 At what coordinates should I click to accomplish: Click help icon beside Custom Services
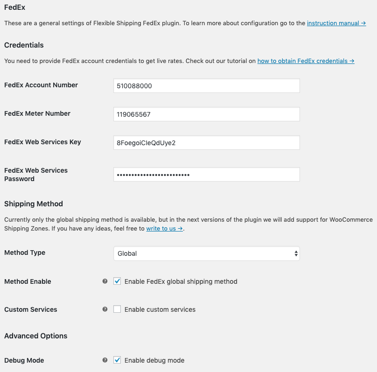click(105, 309)
